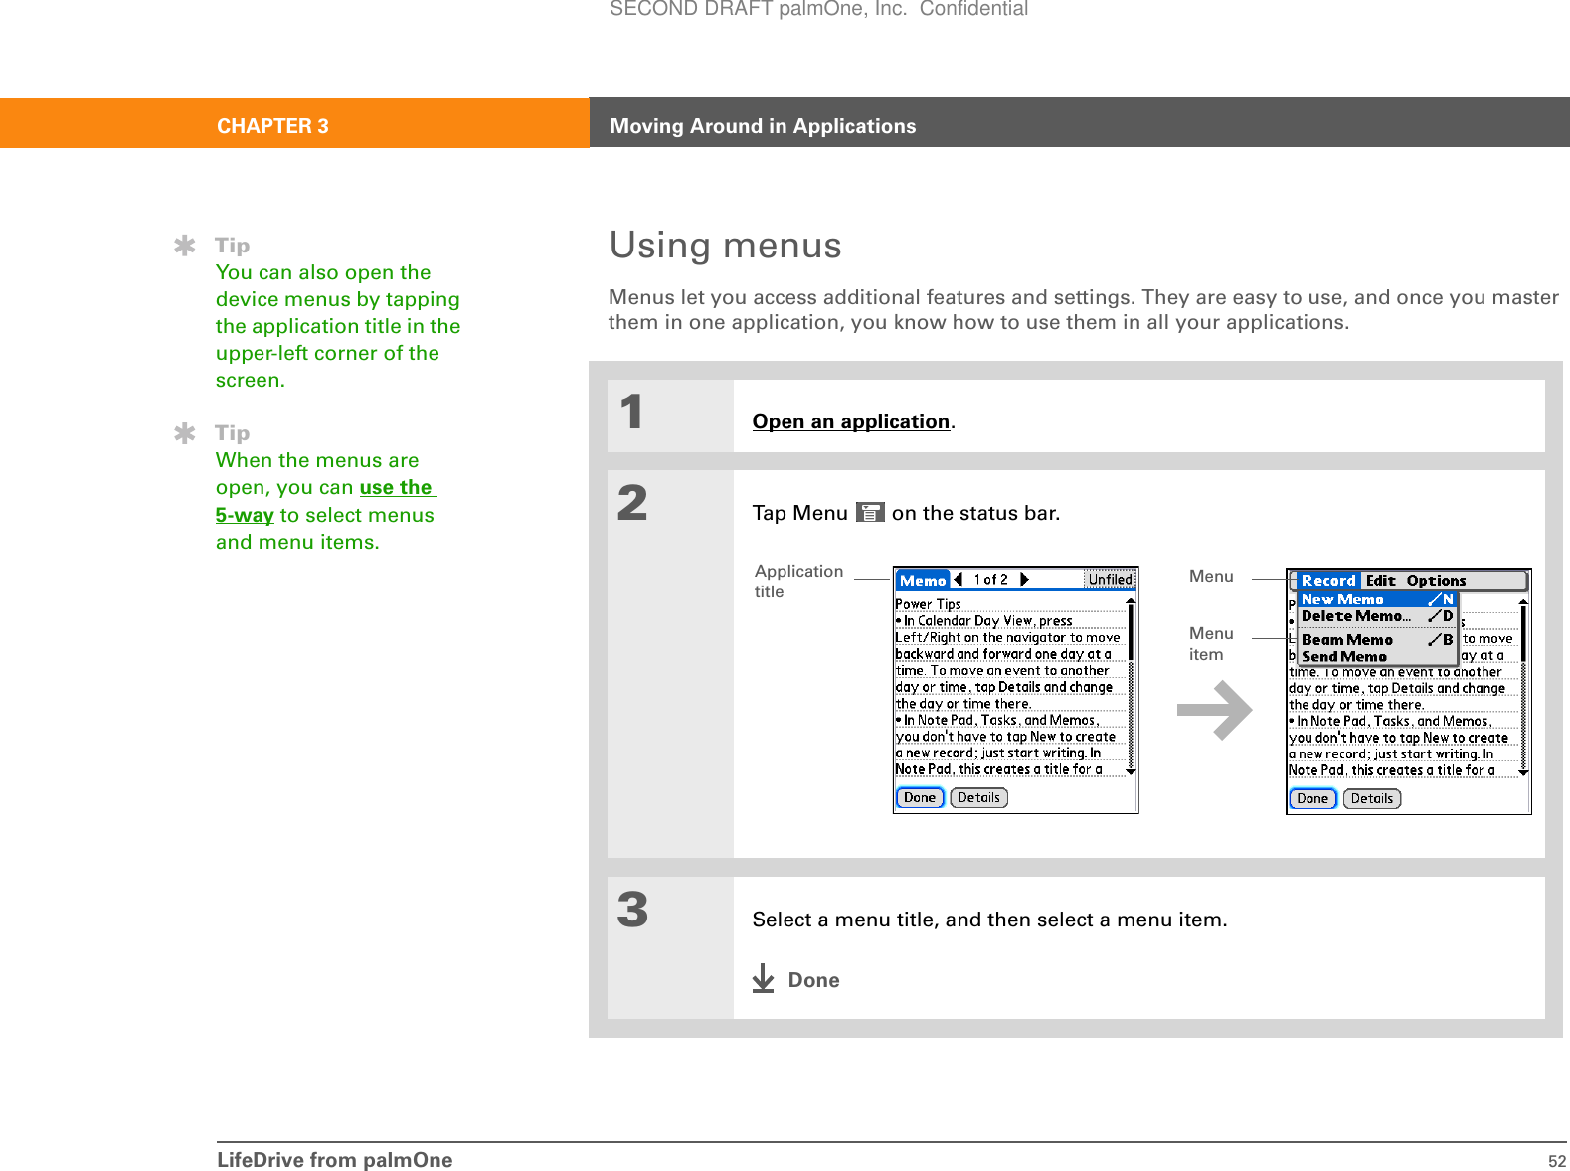Click the 'Using menus' heading
The height and width of the screenshot is (1171, 1570).
pos(725,246)
